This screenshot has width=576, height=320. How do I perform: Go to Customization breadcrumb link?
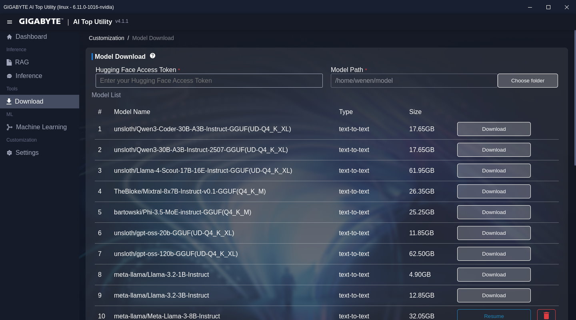[106, 38]
